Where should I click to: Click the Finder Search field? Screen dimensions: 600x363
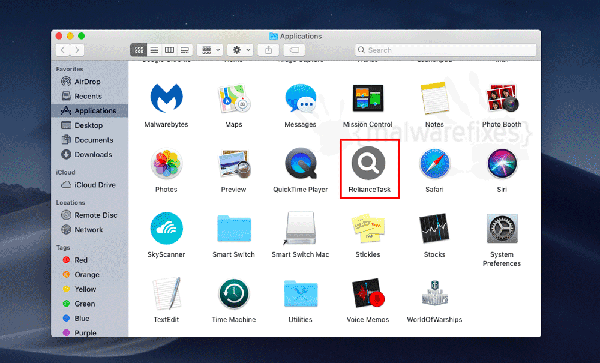click(446, 50)
